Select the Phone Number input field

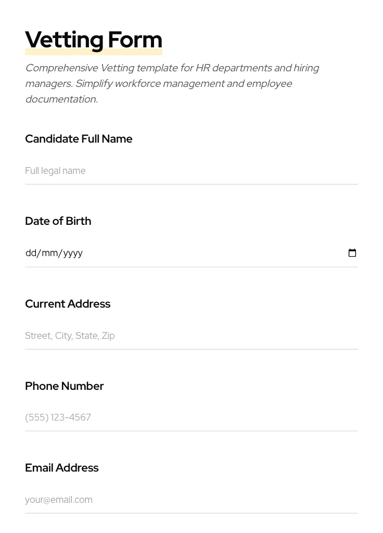pos(191,417)
